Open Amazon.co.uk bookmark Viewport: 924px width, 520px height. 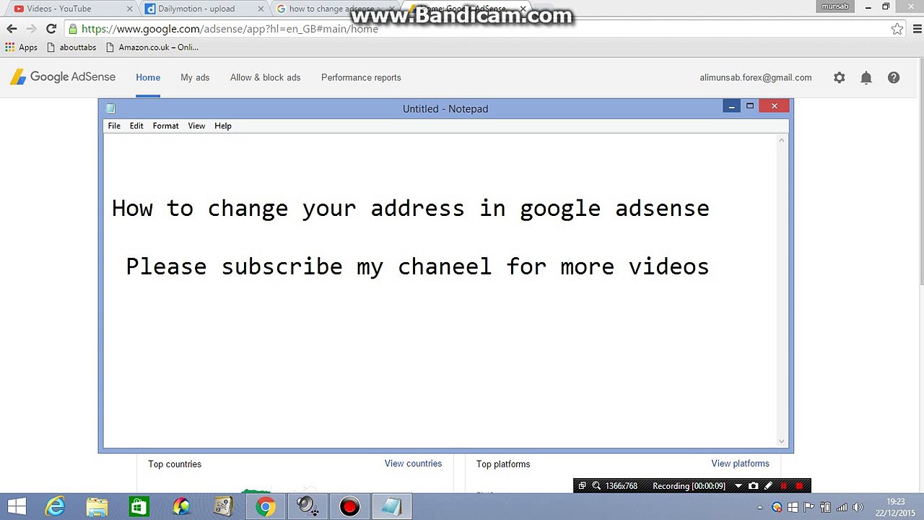152,47
